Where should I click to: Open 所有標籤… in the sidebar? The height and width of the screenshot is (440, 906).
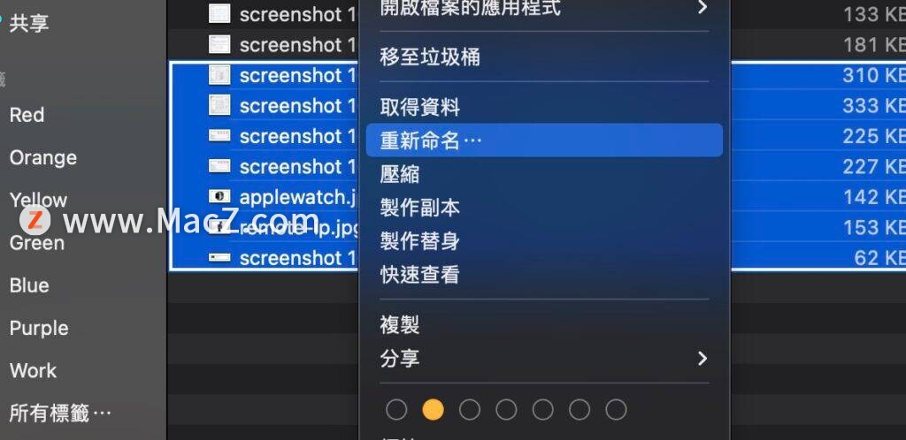[60, 413]
